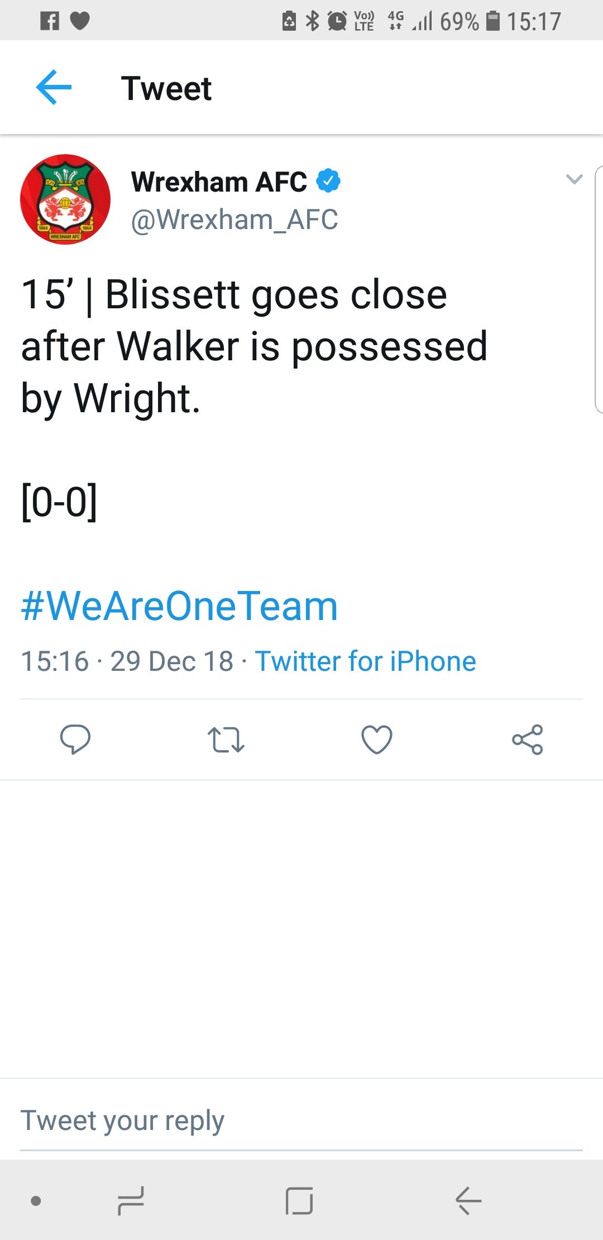Tap the tweet timestamp 15:16
The width and height of the screenshot is (603, 1240).
point(55,661)
